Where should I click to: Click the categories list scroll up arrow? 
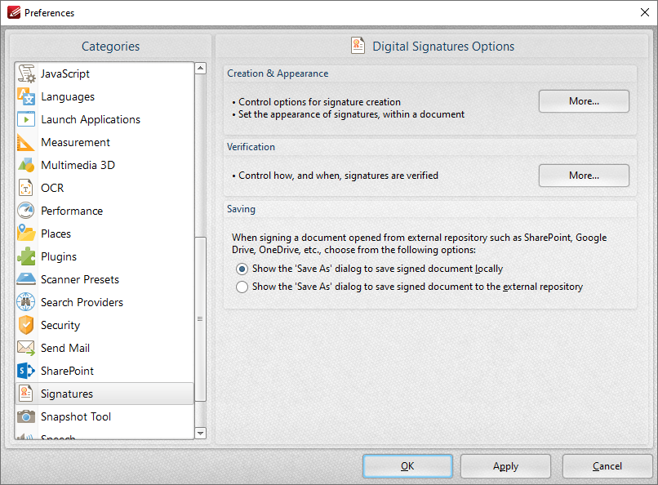click(x=201, y=68)
